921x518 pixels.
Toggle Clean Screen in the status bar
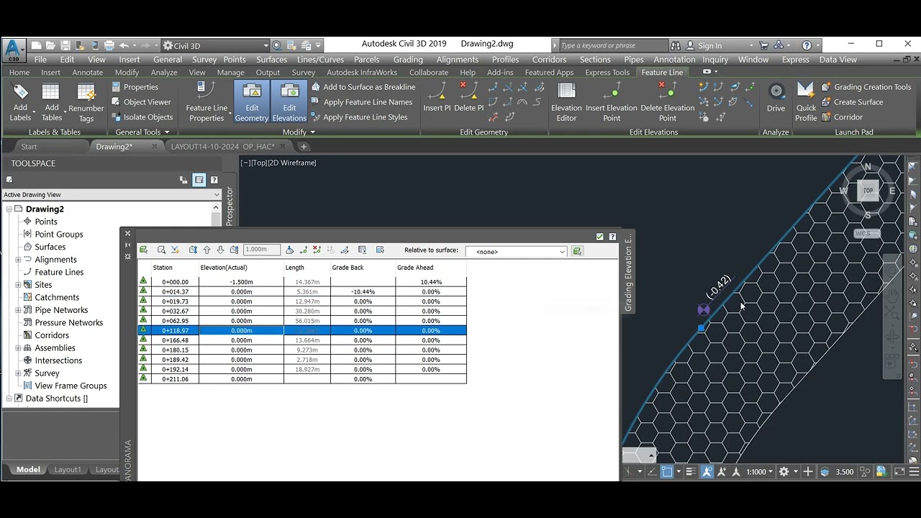tap(899, 472)
